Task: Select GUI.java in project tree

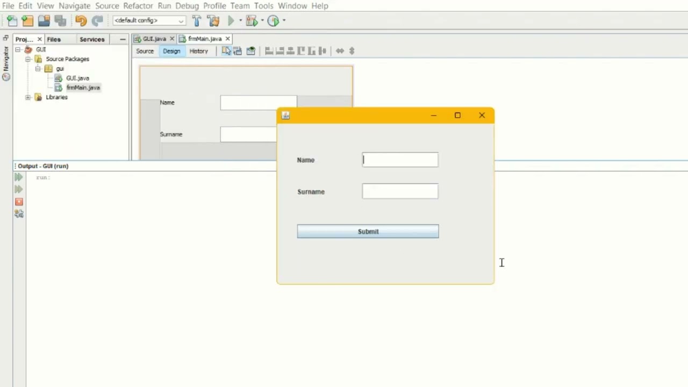Action: tap(77, 78)
